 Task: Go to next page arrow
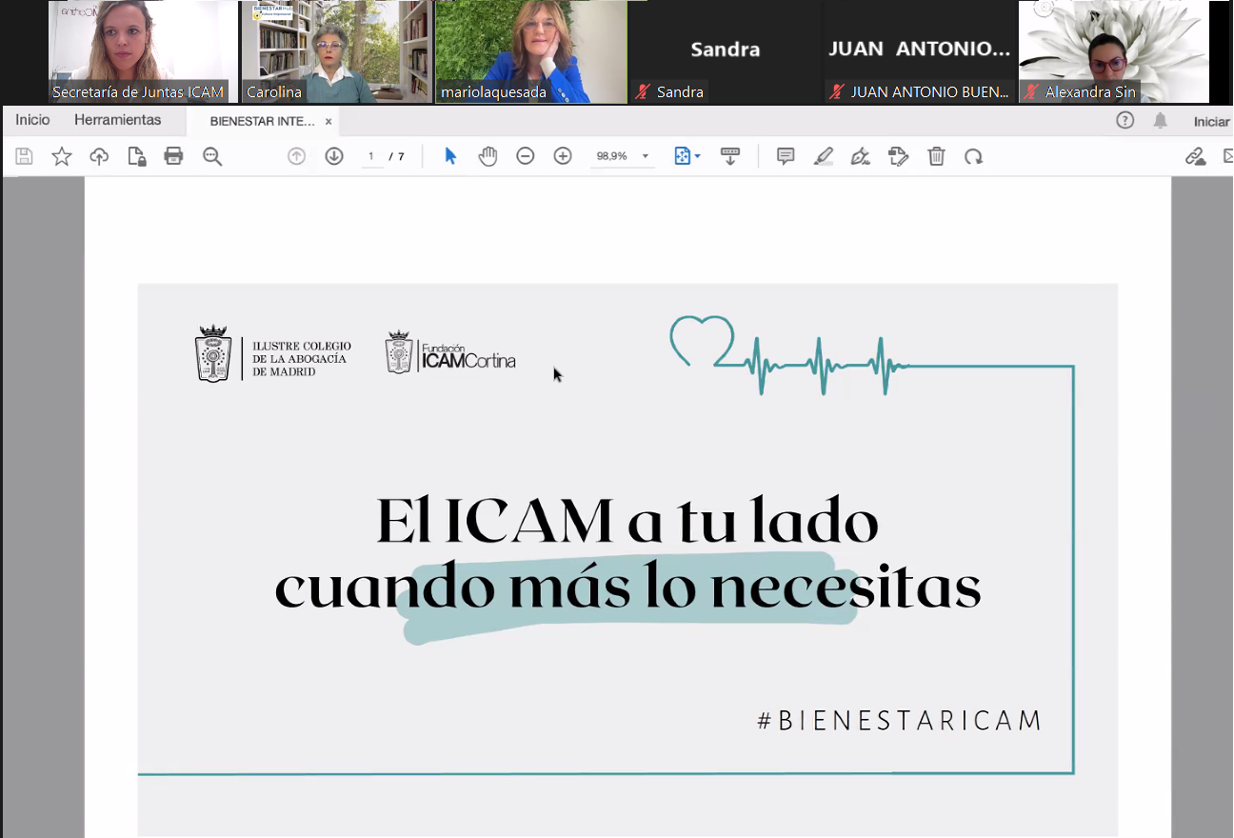(334, 156)
